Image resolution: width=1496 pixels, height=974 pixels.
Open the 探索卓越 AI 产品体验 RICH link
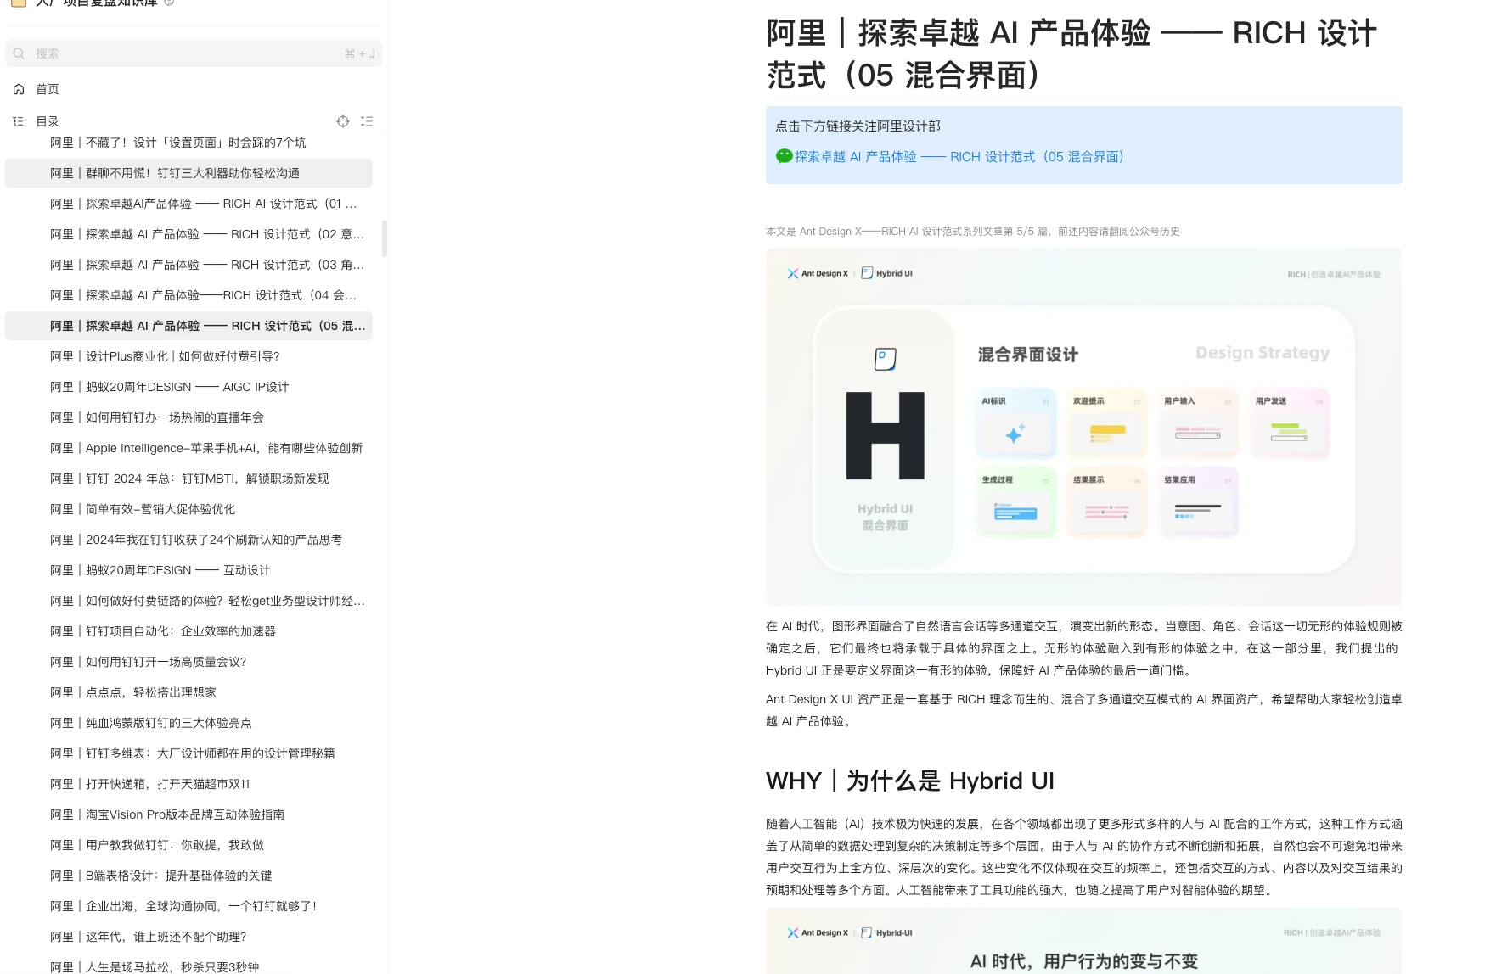[959, 157]
